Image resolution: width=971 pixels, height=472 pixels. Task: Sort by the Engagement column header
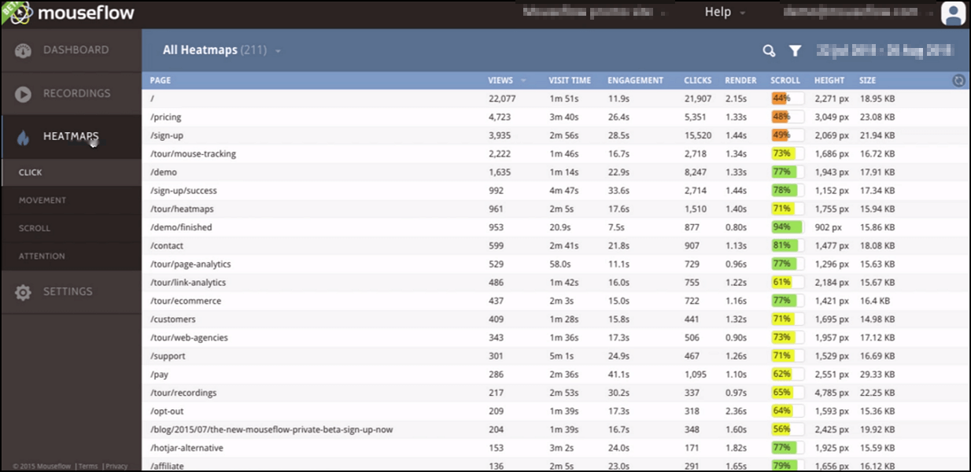(636, 80)
